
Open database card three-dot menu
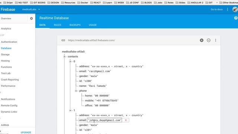(x=216, y=40)
